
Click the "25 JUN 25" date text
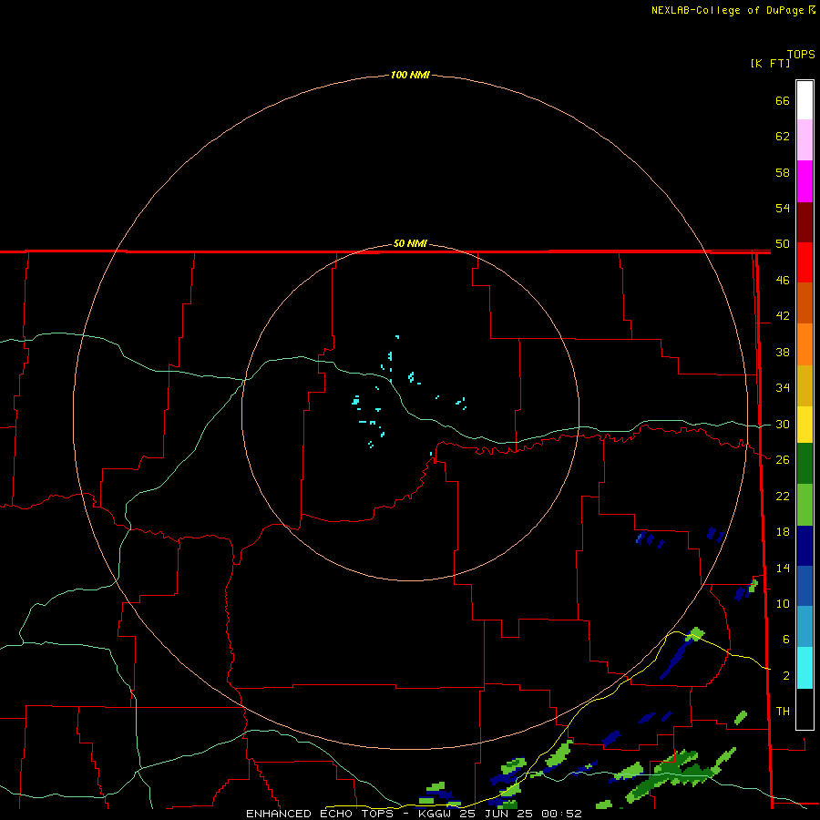pos(497,814)
